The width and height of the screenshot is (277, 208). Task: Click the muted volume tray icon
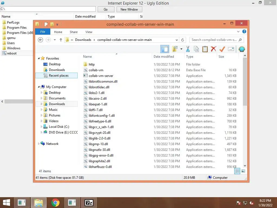pyautogui.click(x=252, y=203)
